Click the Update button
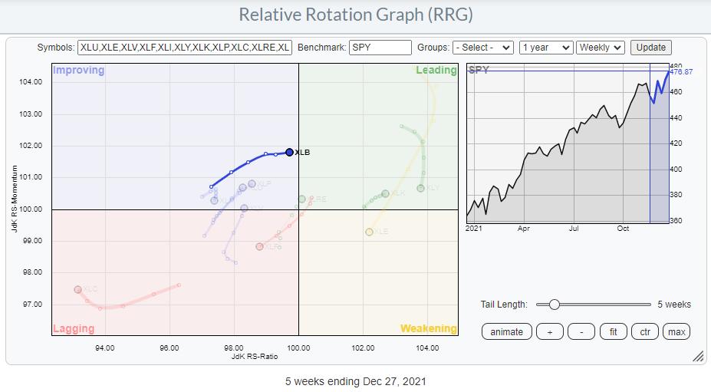This screenshot has width=711, height=392. [651, 48]
